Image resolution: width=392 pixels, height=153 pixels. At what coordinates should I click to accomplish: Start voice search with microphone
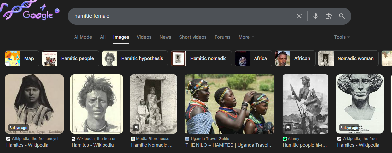click(316, 16)
